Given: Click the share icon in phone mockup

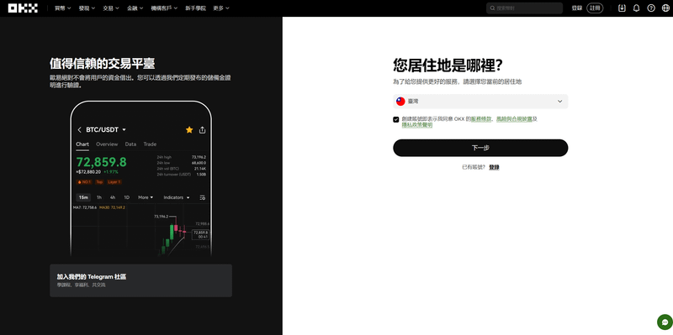Looking at the screenshot, I should click(203, 130).
